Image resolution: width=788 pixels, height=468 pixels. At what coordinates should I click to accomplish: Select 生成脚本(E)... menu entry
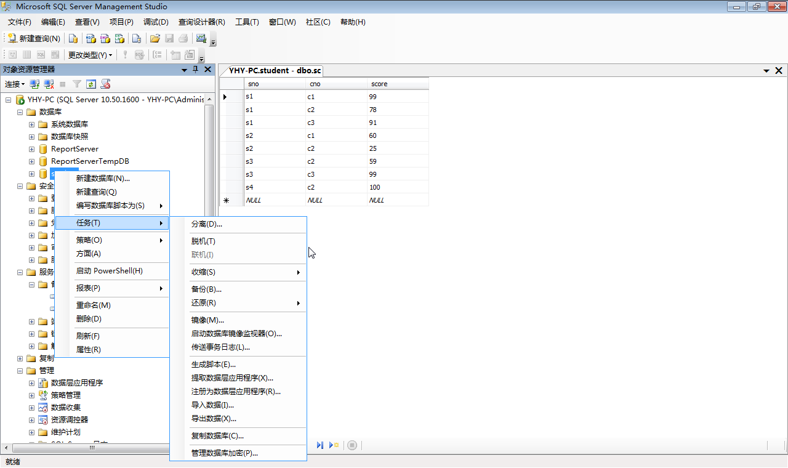point(238,365)
